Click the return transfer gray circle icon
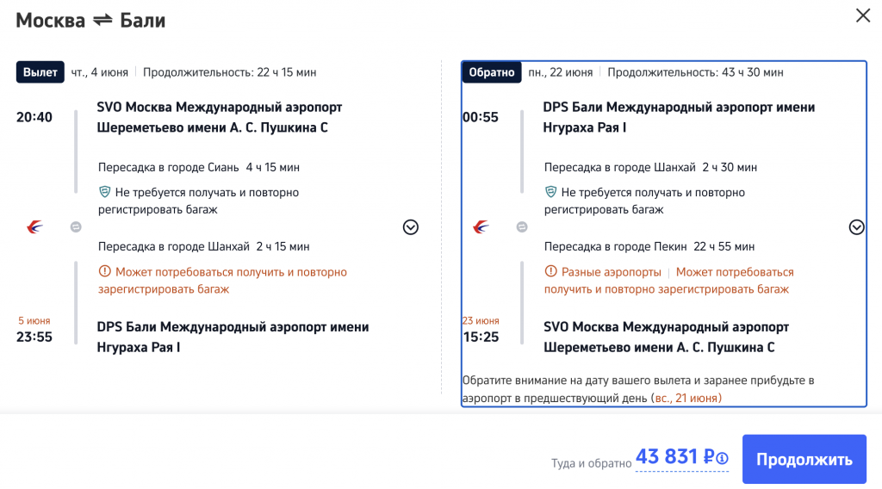 (x=521, y=227)
